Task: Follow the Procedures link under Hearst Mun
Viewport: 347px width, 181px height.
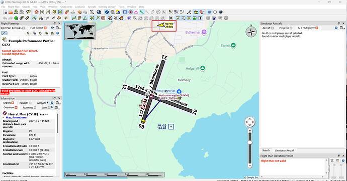Action: pyautogui.click(x=20, y=118)
